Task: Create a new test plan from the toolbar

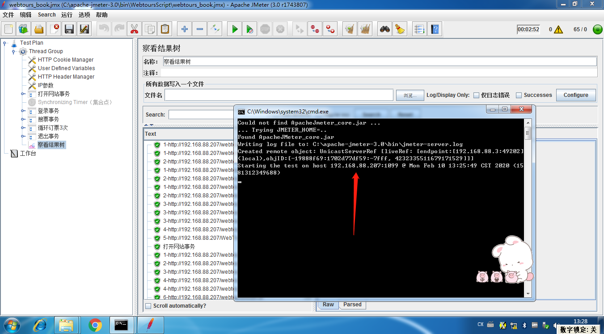Action: [8, 29]
